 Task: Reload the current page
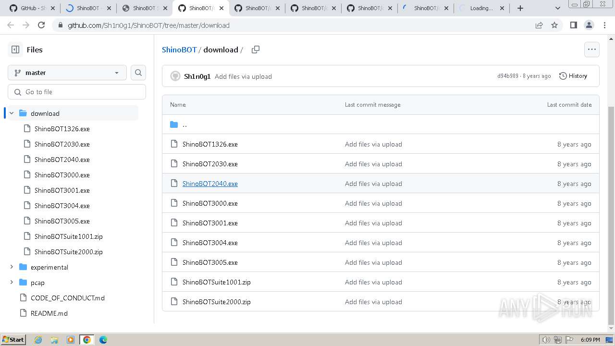pyautogui.click(x=41, y=25)
